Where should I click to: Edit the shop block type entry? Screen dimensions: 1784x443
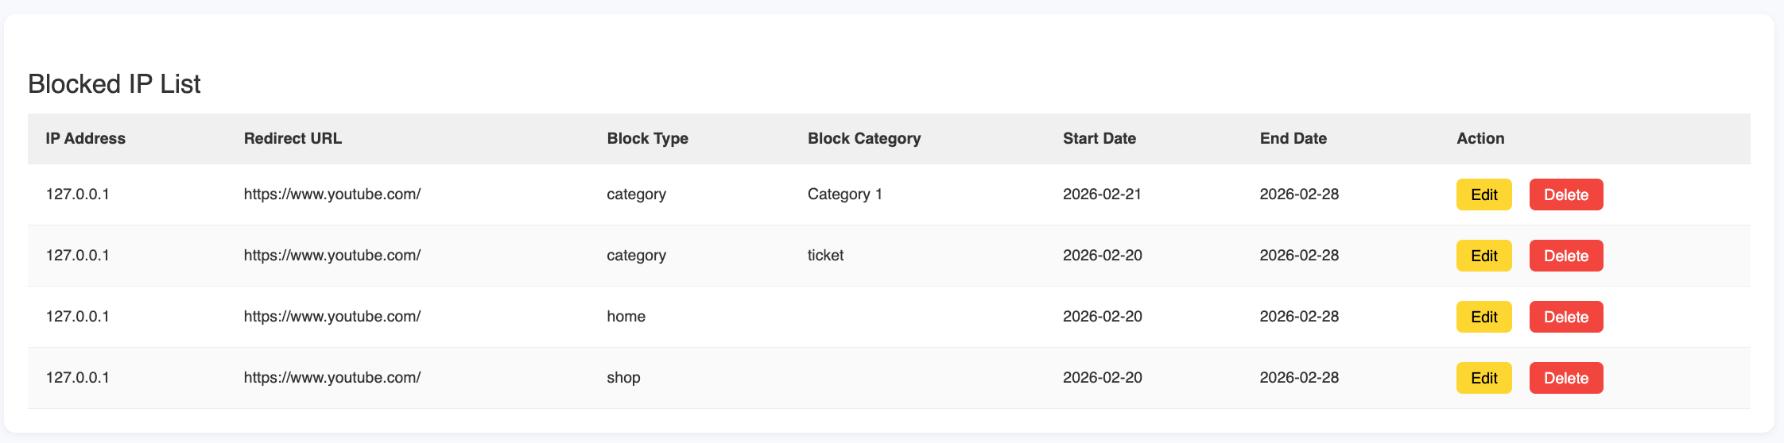tap(1483, 378)
